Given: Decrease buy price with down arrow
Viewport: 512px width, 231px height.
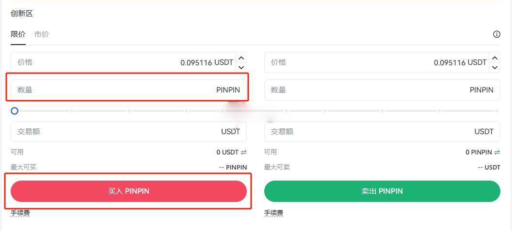Looking at the screenshot, I should [241, 67].
